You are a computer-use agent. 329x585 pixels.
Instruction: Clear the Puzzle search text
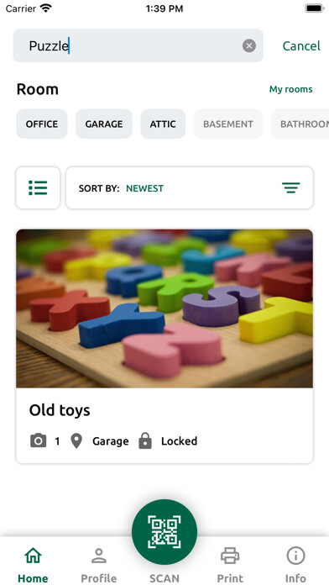(249, 46)
